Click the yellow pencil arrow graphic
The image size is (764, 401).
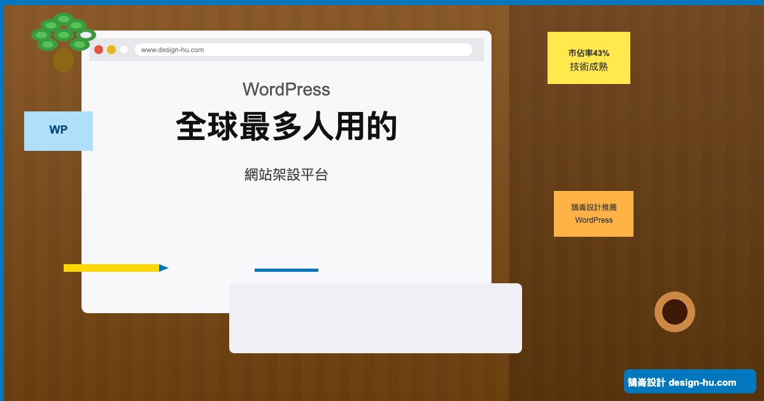coord(113,267)
